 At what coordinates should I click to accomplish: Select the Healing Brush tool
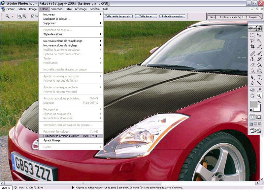(252, 53)
